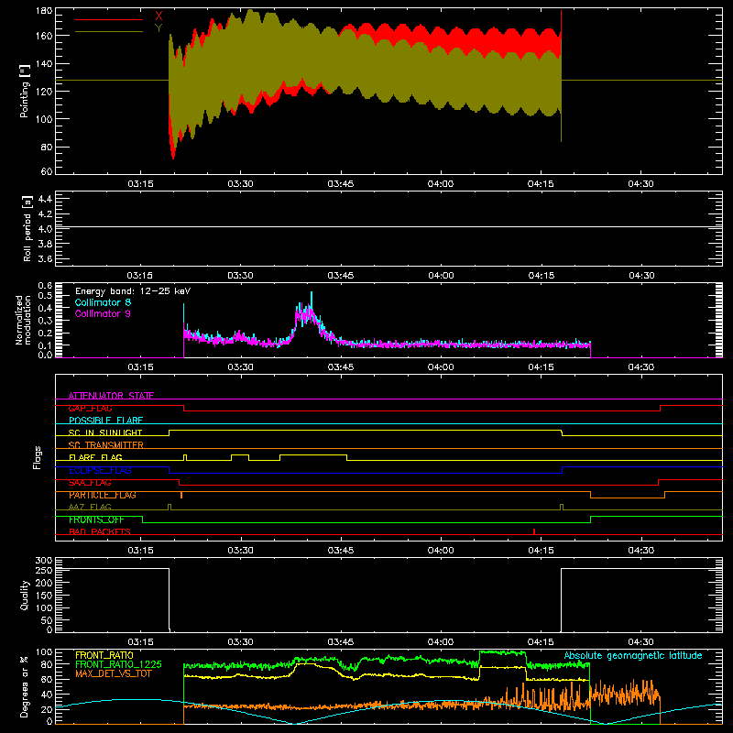Click the cyan 'Collimator 8' legend label
This screenshot has height=733, width=733.
pyautogui.click(x=103, y=302)
